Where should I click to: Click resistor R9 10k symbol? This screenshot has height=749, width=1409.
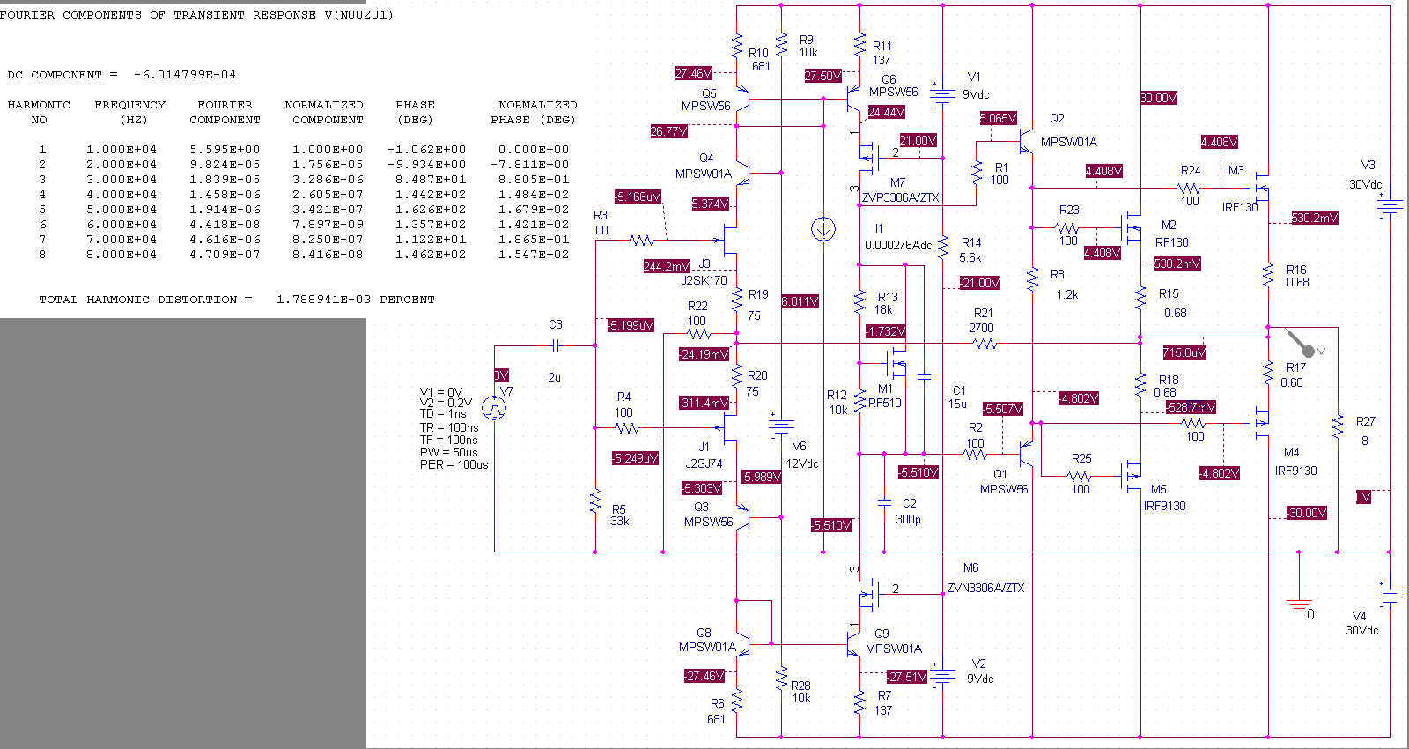(x=781, y=45)
